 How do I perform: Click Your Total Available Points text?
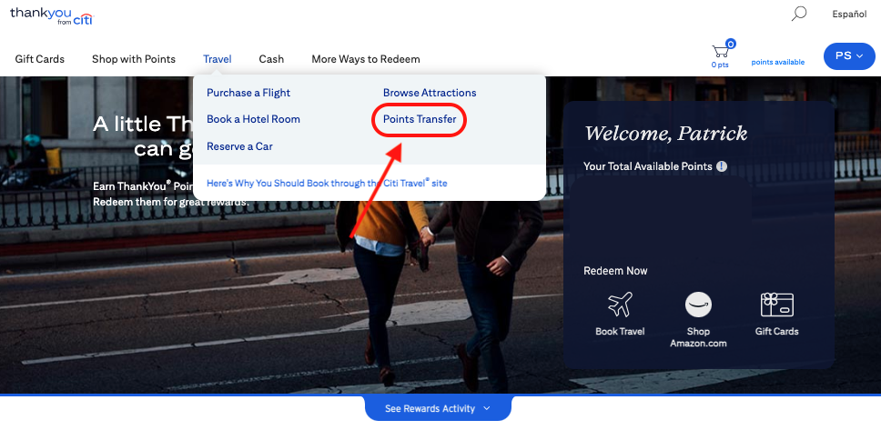pyautogui.click(x=648, y=166)
